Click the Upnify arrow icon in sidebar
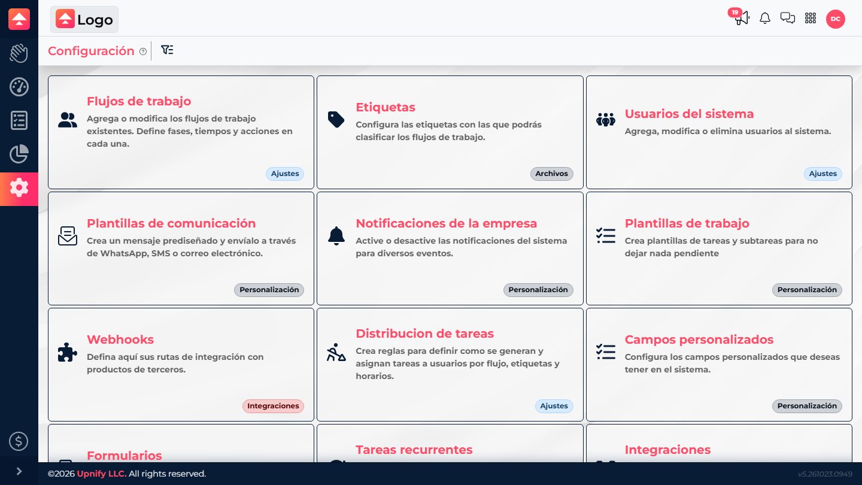This screenshot has height=485, width=862. (x=19, y=19)
